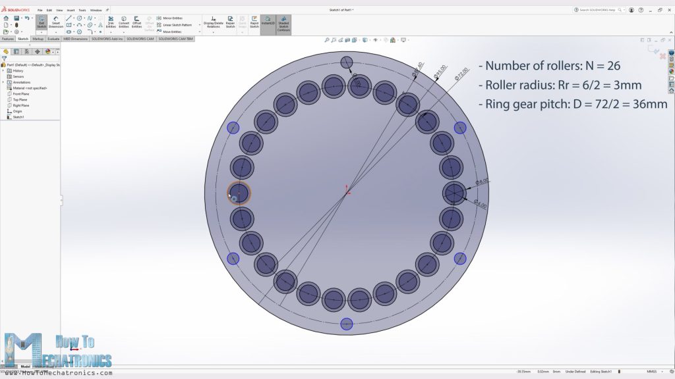The width and height of the screenshot is (675, 379).
Task: Select the Offset Entities tool
Action: 135,23
